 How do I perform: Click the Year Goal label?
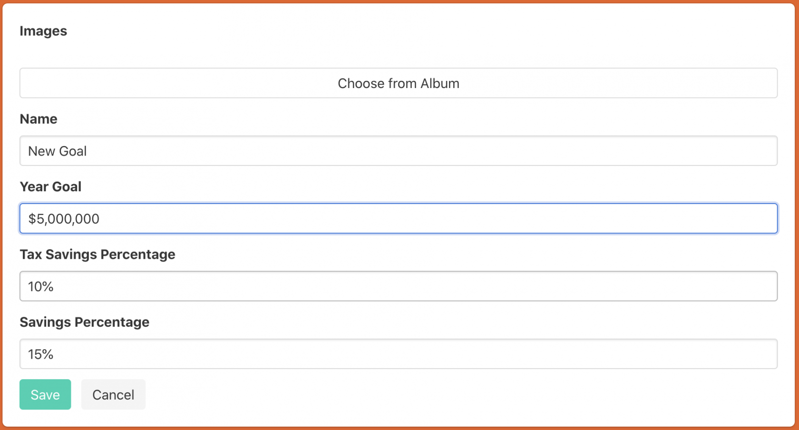[50, 186]
